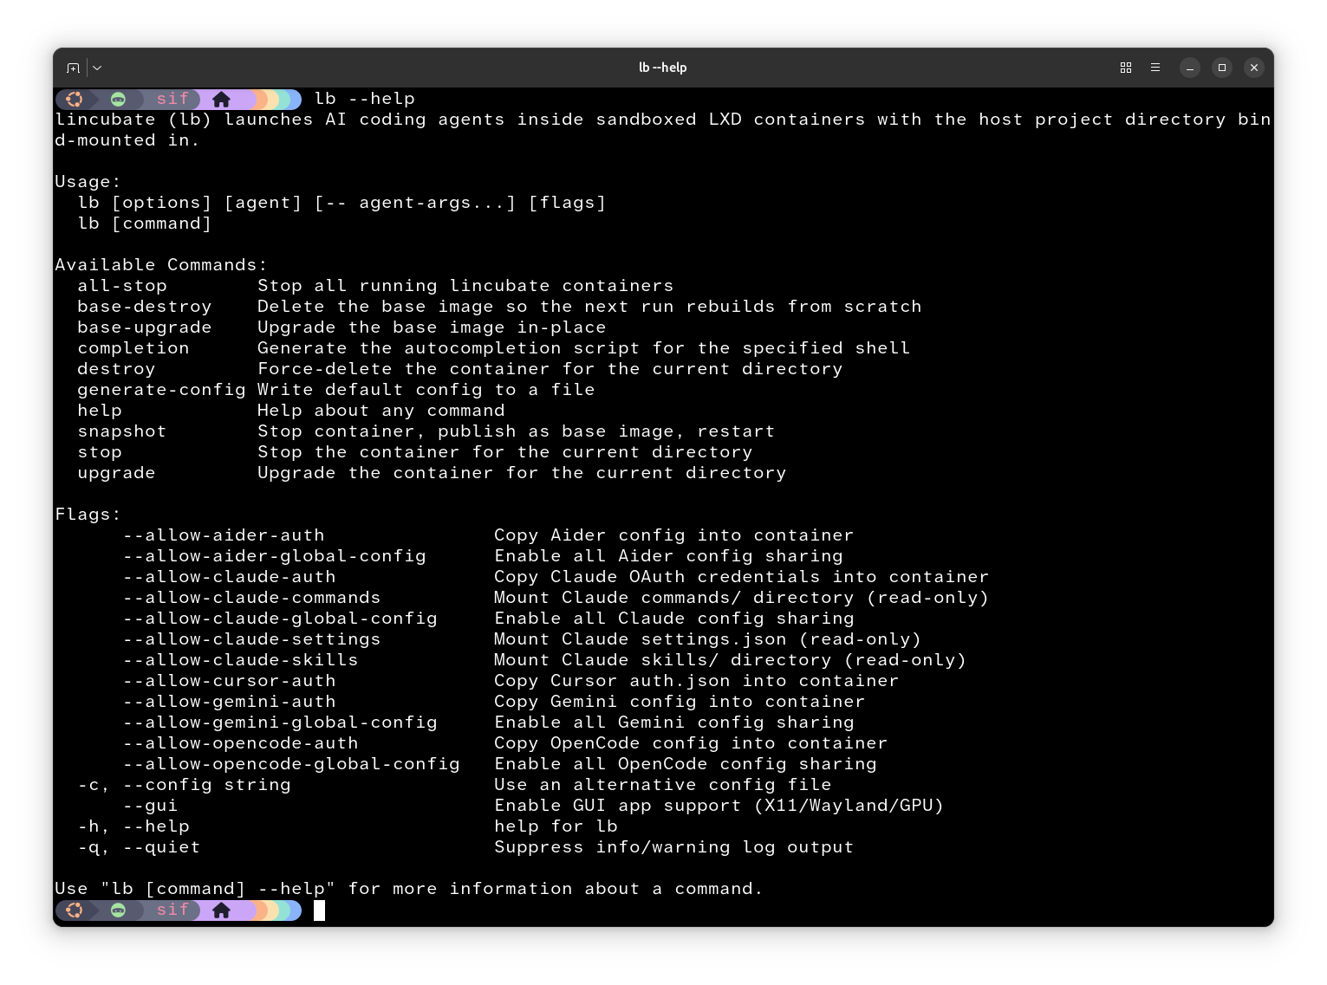Click the '-c, --config string' flag
Viewport: 1327px width, 985px height.
click(184, 785)
